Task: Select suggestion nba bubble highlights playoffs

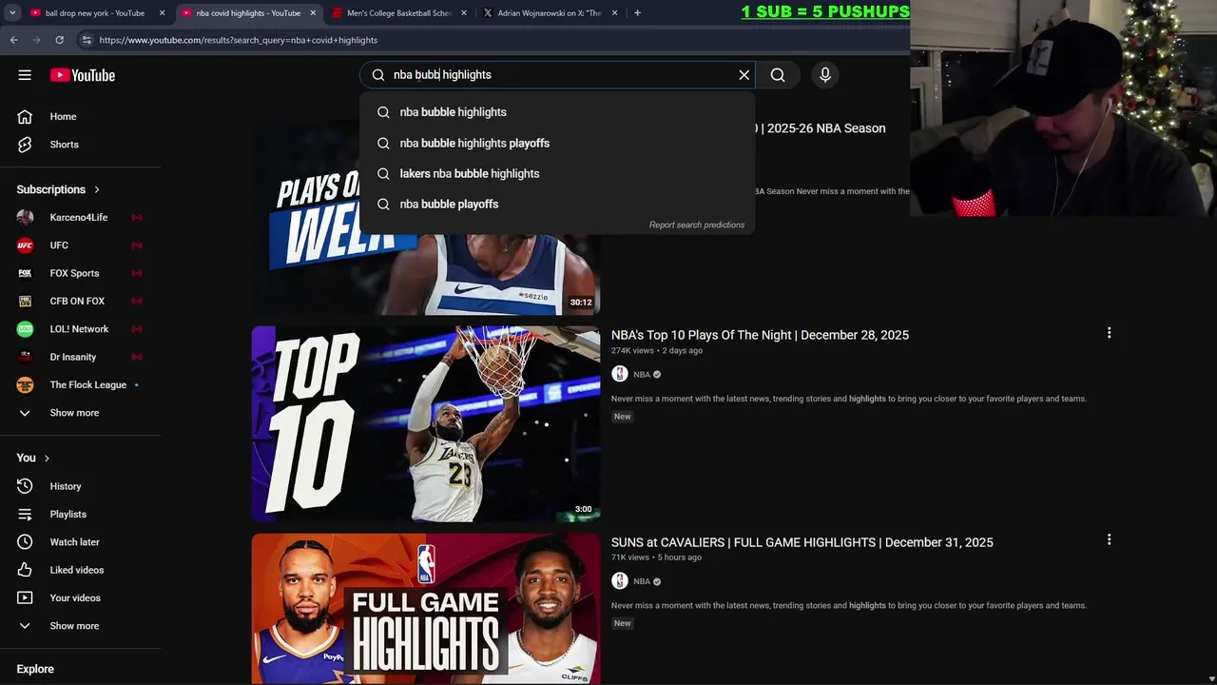Action: coord(557,143)
